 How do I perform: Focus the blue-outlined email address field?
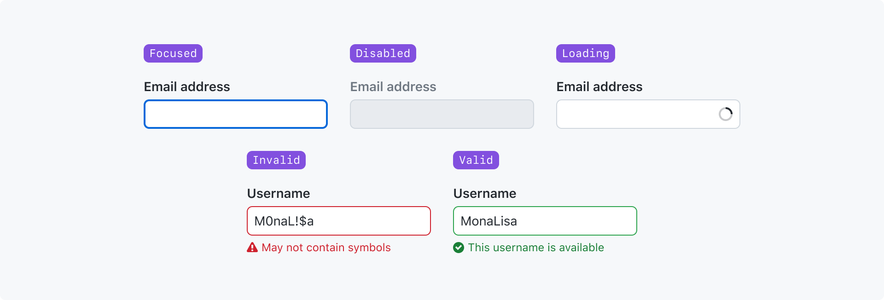pyautogui.click(x=236, y=114)
